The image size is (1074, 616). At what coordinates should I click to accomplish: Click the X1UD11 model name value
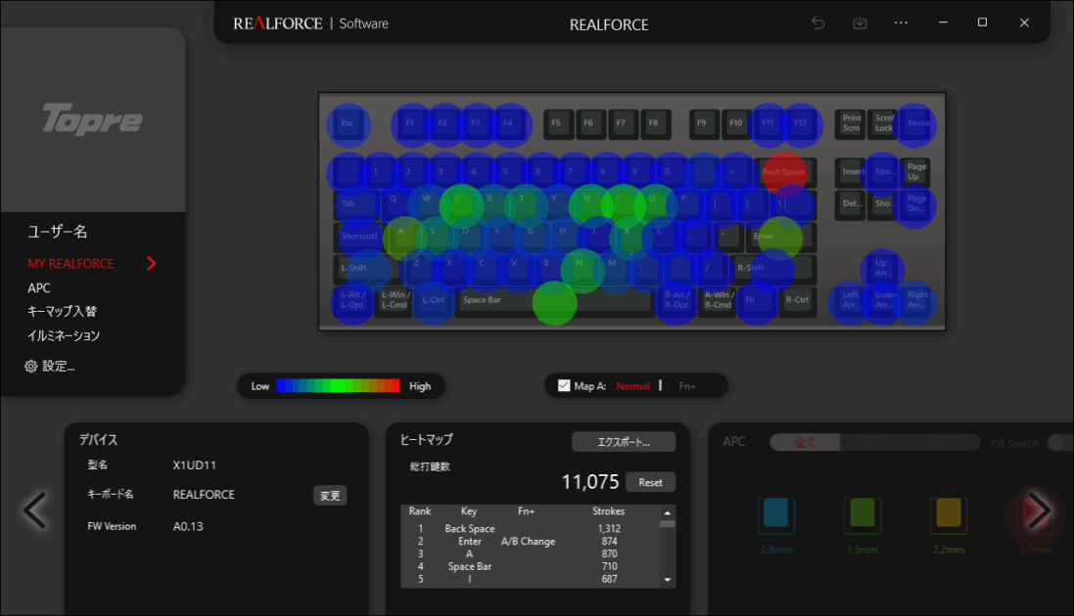pyautogui.click(x=195, y=465)
